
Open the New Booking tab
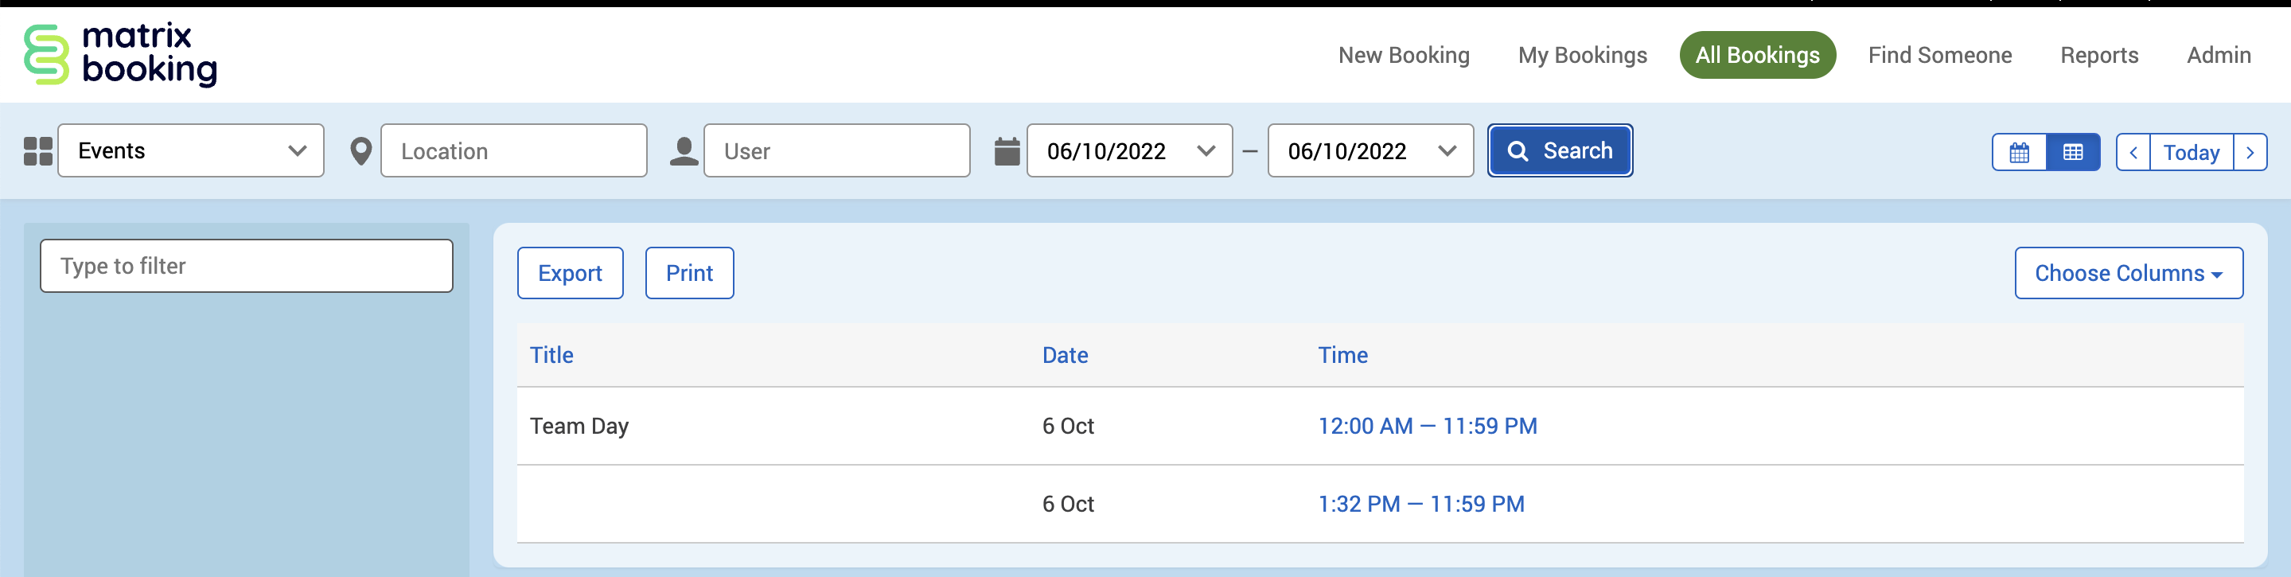pyautogui.click(x=1404, y=55)
